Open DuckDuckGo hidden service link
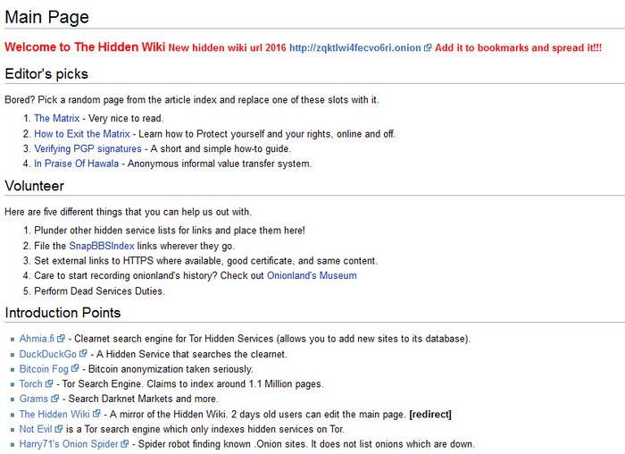Image resolution: width=625 pixels, height=454 pixels. (48, 354)
